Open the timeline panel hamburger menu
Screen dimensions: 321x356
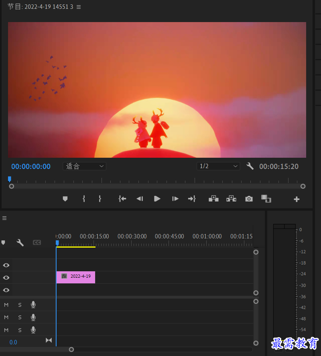(x=4, y=218)
